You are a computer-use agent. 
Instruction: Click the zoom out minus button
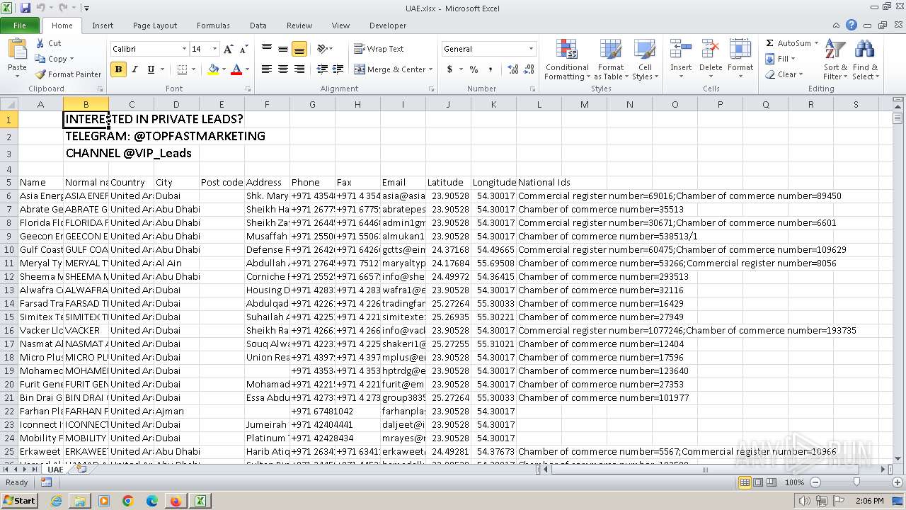coord(815,482)
